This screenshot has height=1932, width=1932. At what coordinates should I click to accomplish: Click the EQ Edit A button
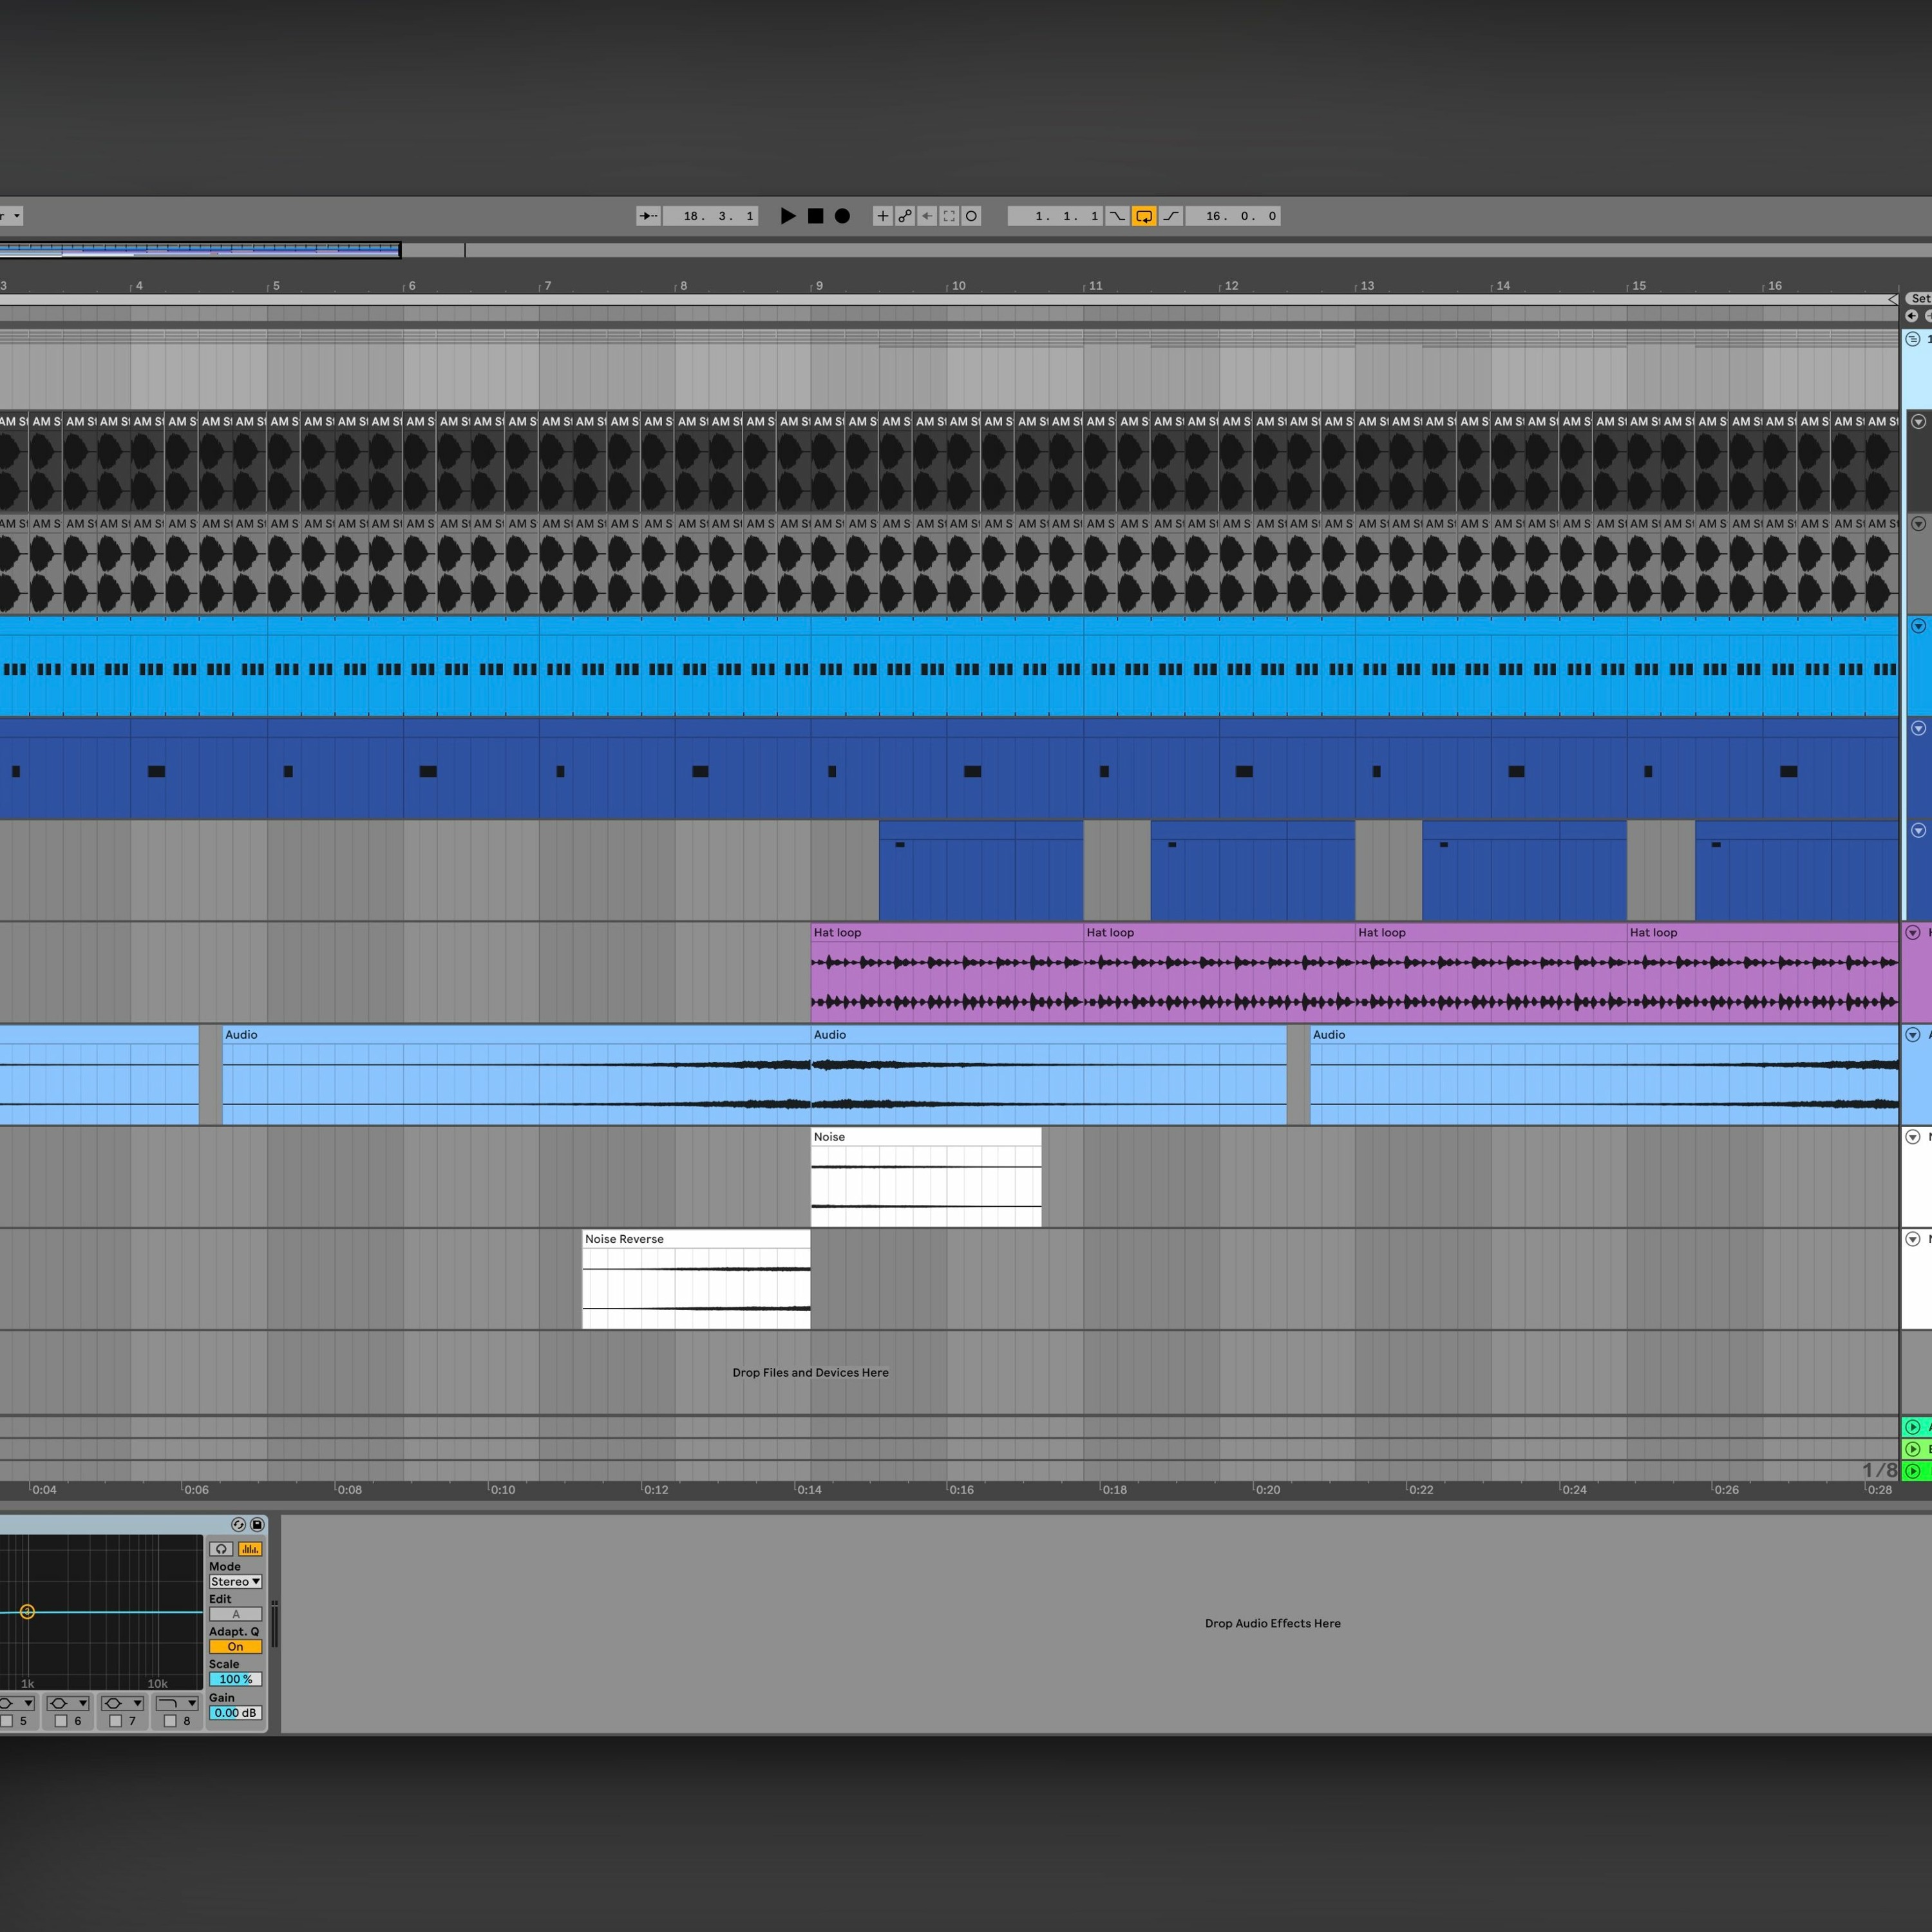[x=235, y=1614]
